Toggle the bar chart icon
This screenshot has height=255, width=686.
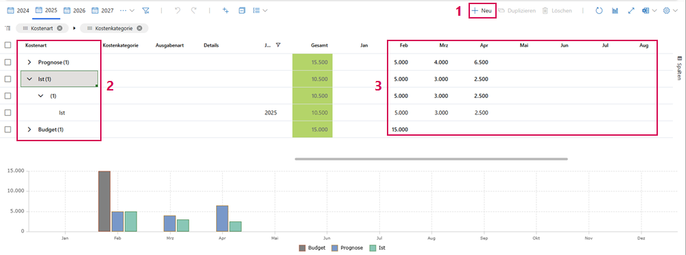click(615, 10)
